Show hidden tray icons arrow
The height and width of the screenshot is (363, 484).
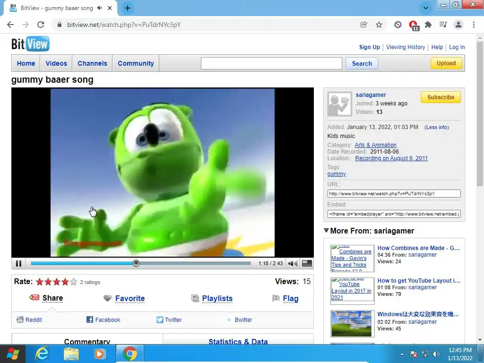coord(402,354)
